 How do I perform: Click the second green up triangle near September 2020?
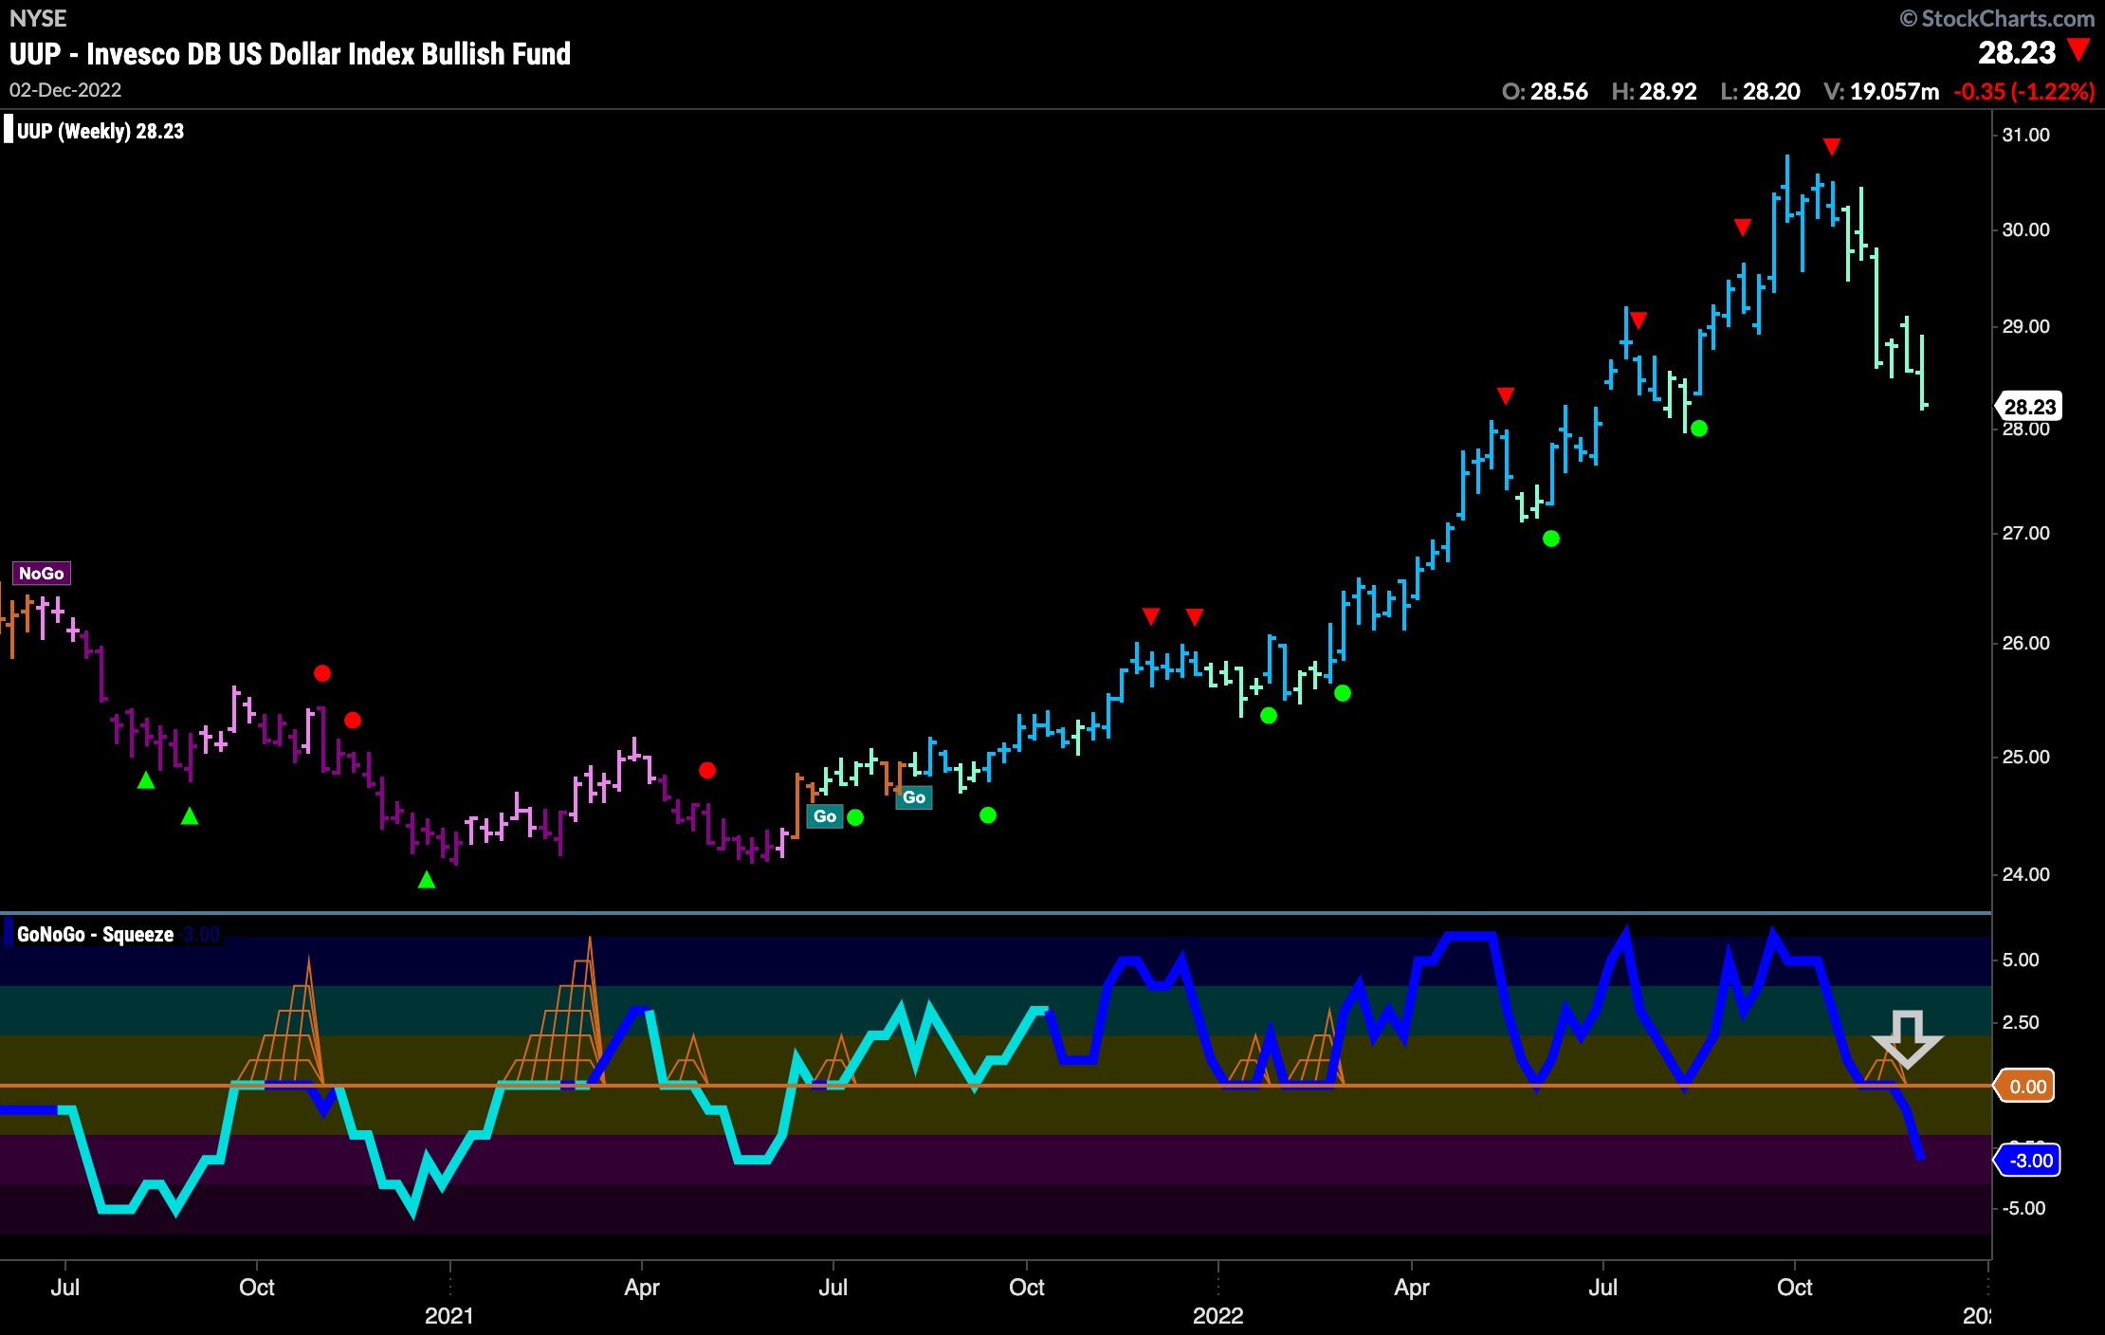pyautogui.click(x=190, y=815)
